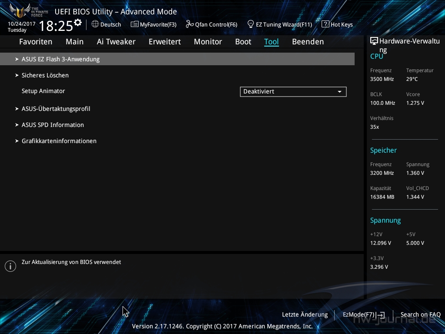Open the Monitor tab
Image resolution: width=445 pixels, height=334 pixels.
coord(208,42)
